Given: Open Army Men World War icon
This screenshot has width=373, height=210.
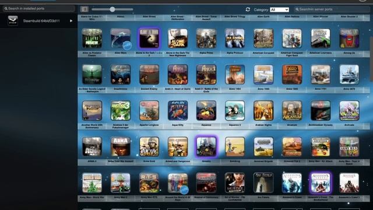Looking at the screenshot, I should click(92, 183).
